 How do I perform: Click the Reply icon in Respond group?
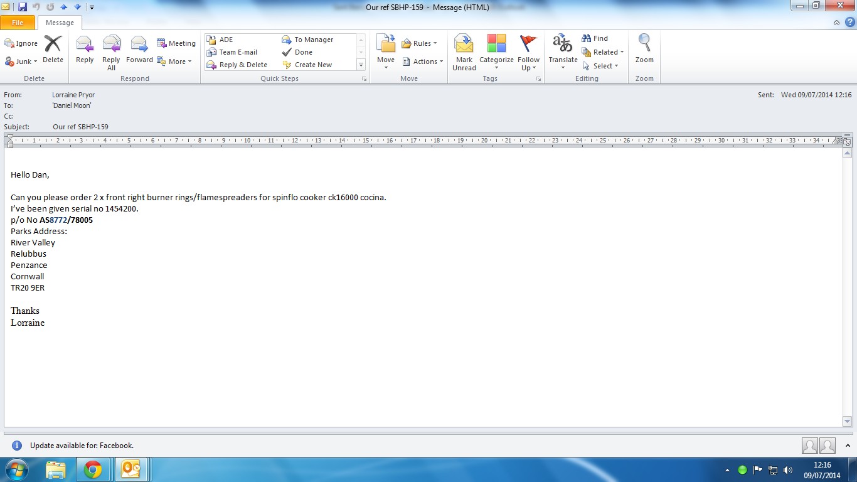[x=85, y=50]
